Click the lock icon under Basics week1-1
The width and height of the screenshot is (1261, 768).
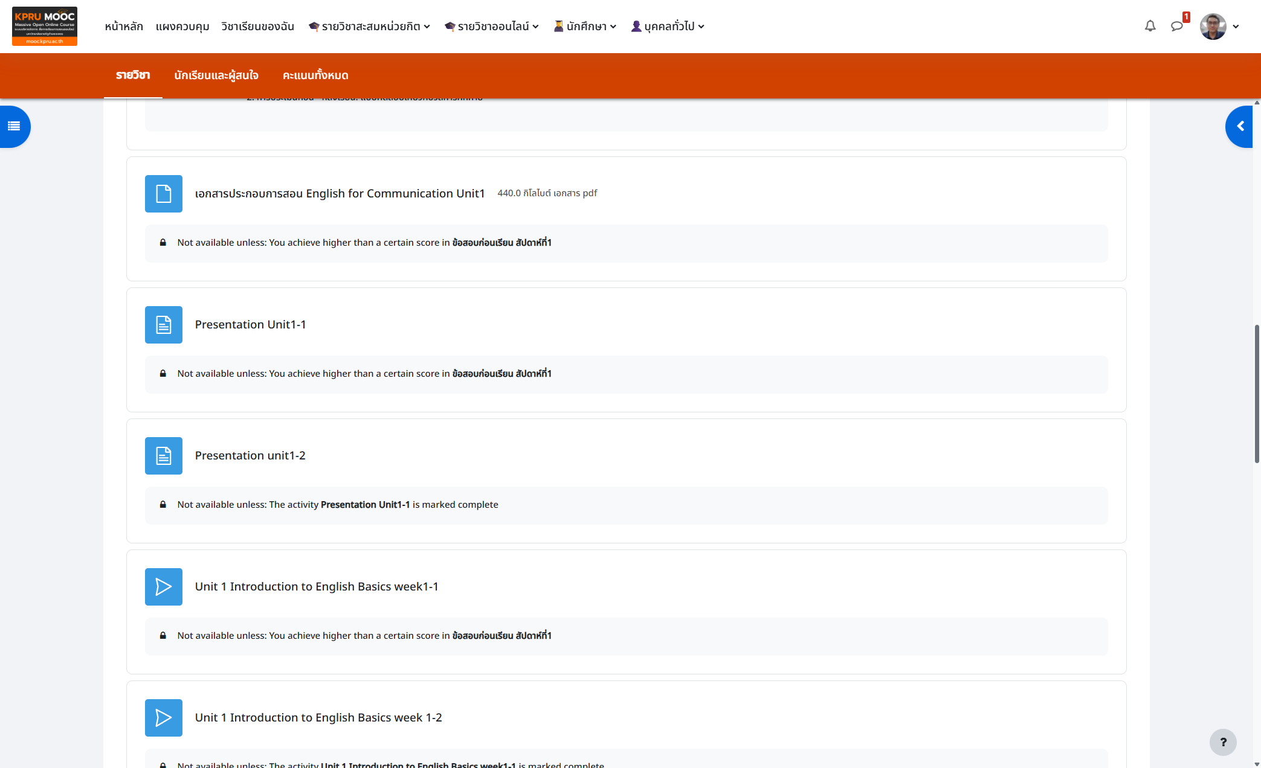coord(163,635)
